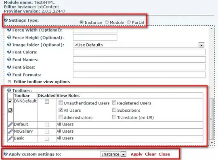This screenshot has width=218, height=160.
Task: Click the scrollbar up arrow
Action: click(212, 29)
